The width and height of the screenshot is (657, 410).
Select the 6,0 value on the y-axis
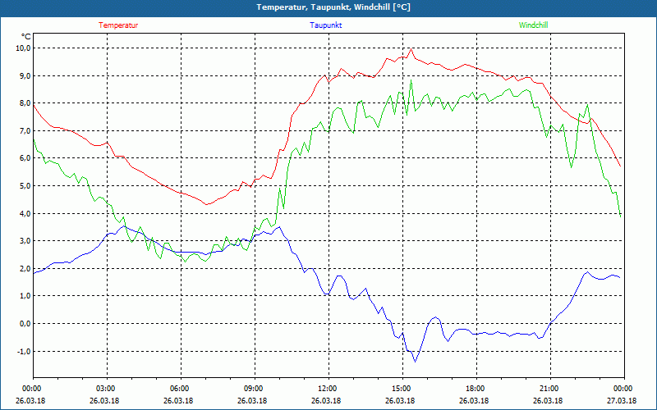click(x=25, y=158)
